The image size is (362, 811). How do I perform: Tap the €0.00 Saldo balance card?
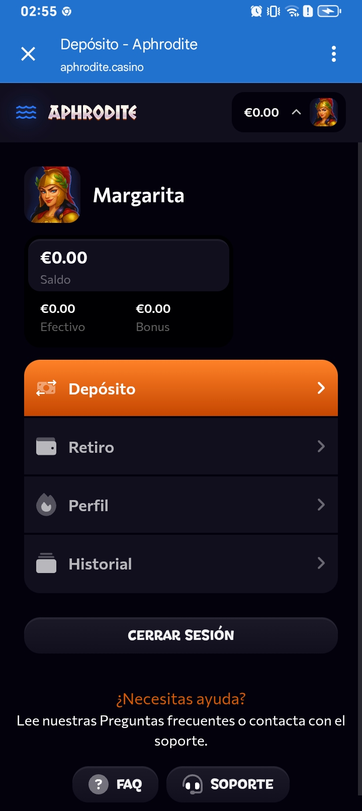(129, 266)
